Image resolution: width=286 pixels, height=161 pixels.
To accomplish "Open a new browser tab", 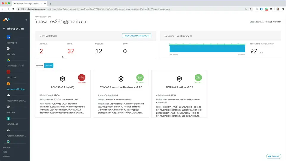I will pyautogui.click(x=51, y=4).
